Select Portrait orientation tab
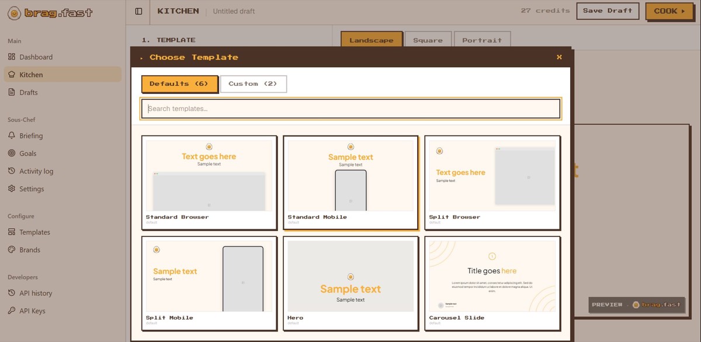This screenshot has height=342, width=701. [x=482, y=40]
